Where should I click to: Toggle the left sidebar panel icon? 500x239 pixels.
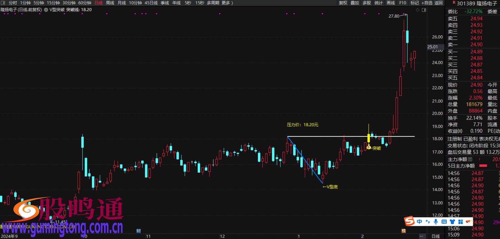[3, 3]
